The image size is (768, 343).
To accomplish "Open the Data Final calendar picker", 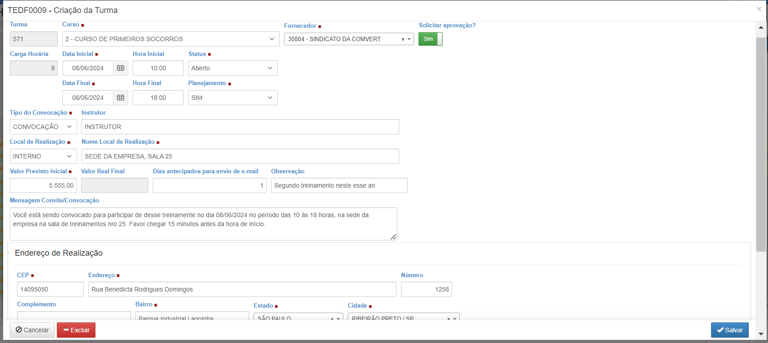I will [121, 98].
